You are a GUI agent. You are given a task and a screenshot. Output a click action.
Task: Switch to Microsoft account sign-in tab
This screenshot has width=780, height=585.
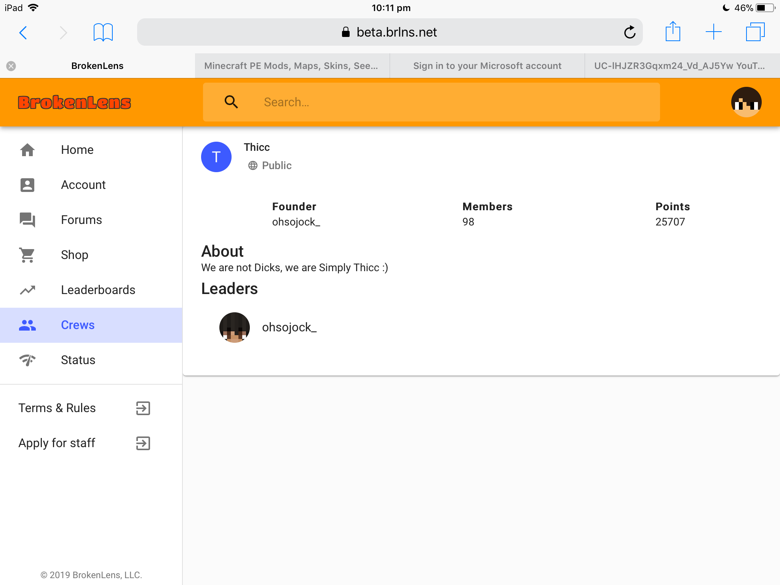pos(487,66)
